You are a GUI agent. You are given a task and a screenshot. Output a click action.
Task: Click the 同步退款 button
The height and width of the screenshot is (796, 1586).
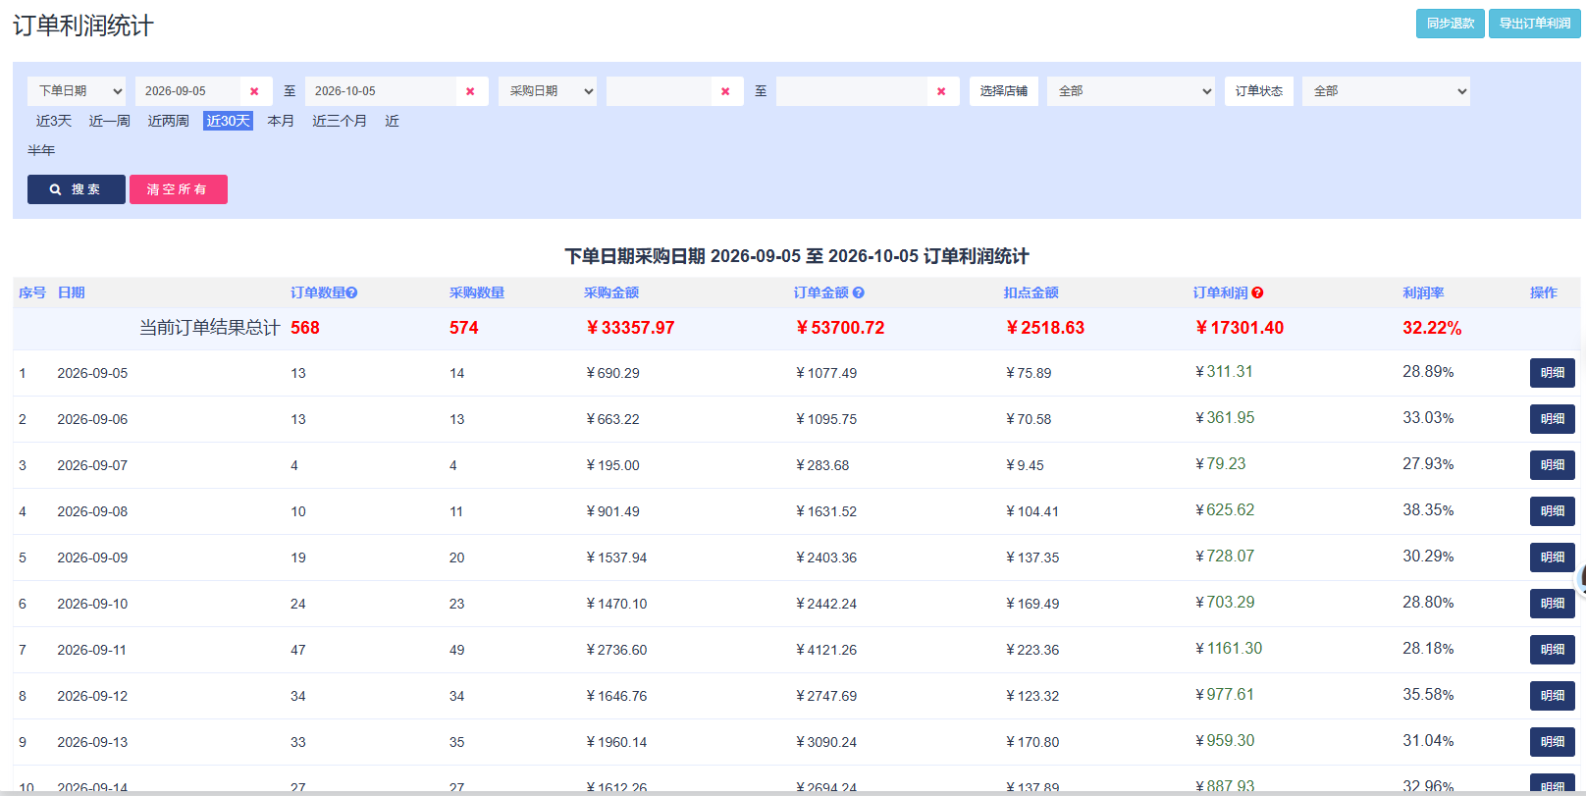[x=1451, y=24]
